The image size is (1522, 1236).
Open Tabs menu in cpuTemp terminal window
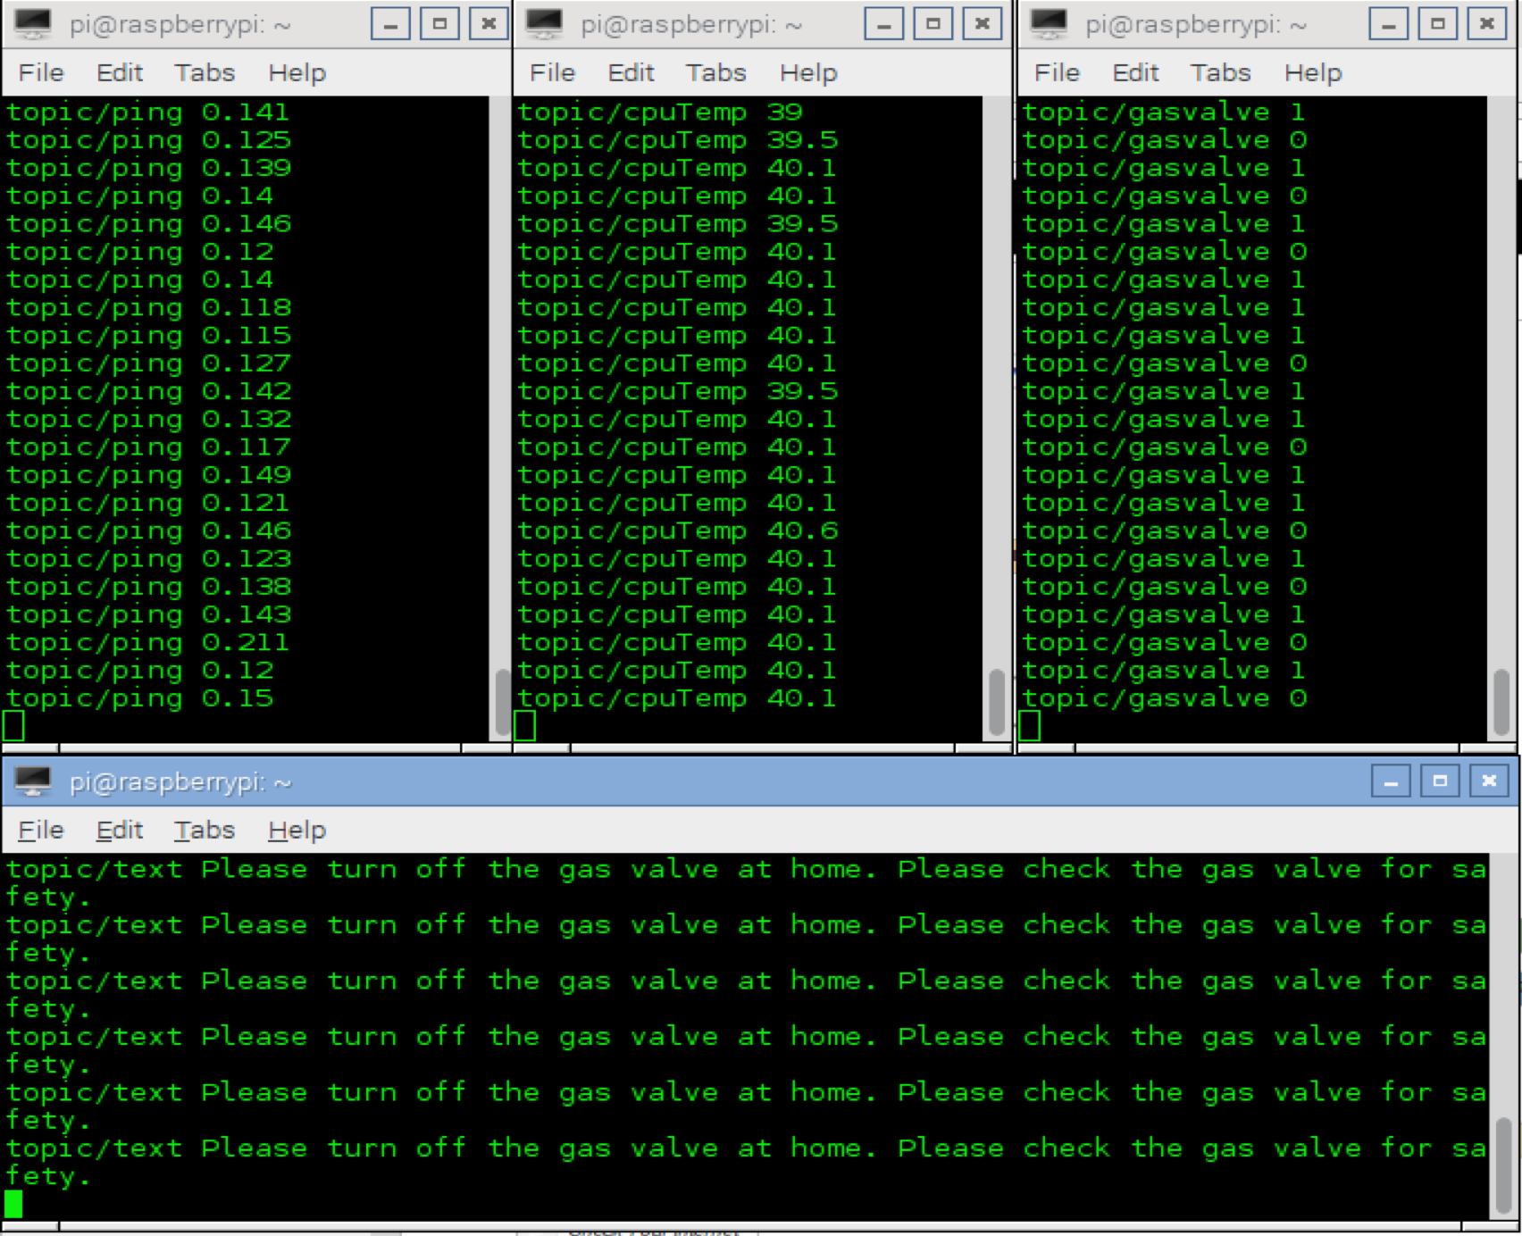[x=715, y=73]
